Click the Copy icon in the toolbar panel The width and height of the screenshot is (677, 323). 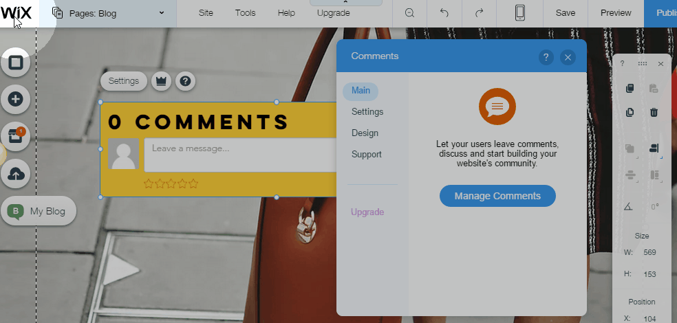630,89
